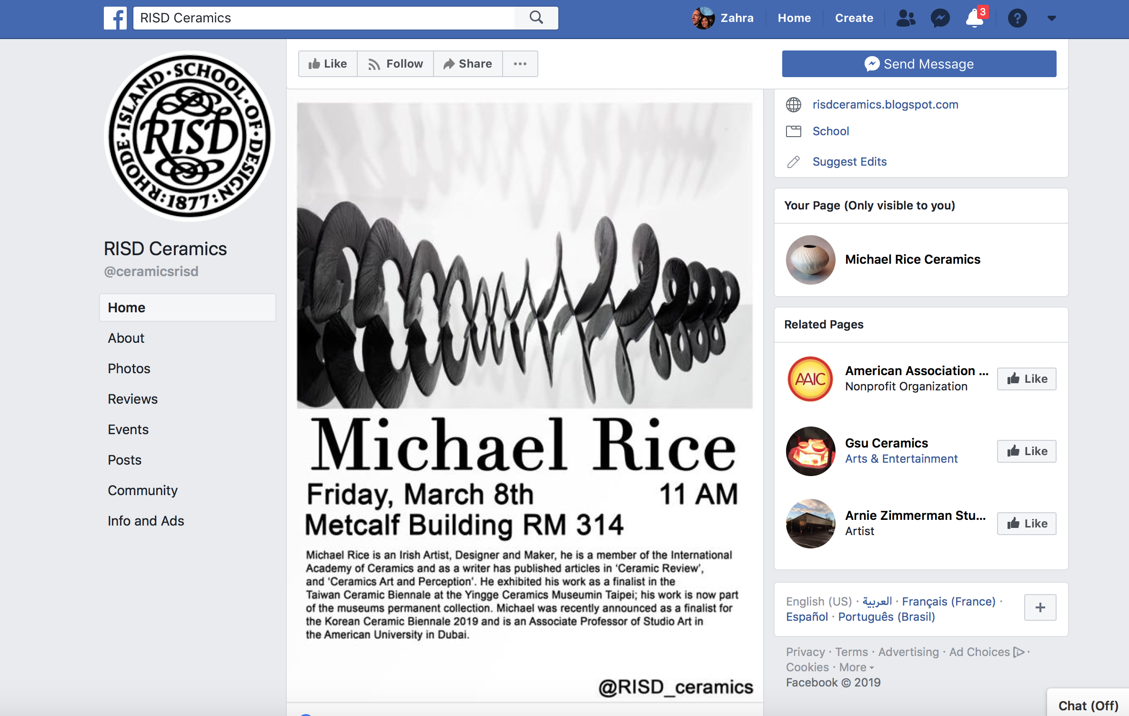Switch language to Arabic
The width and height of the screenshot is (1129, 716).
pyautogui.click(x=877, y=602)
